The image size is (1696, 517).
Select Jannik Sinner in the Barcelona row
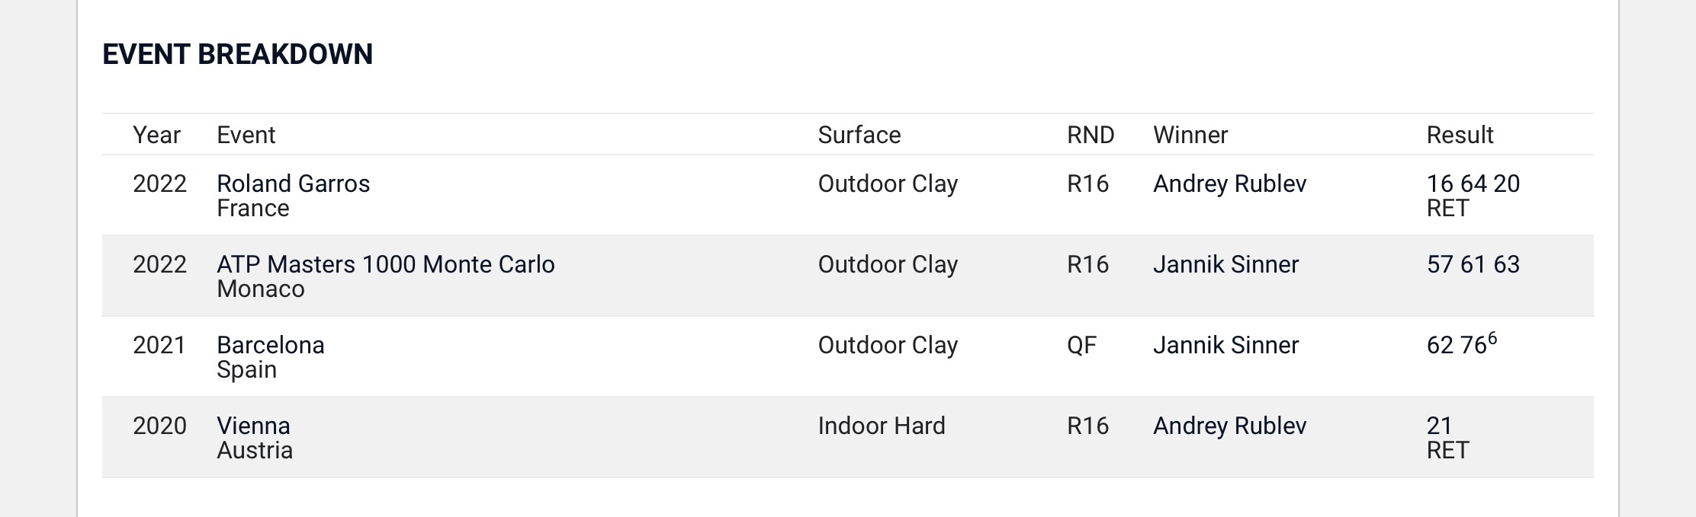pyautogui.click(x=1225, y=345)
